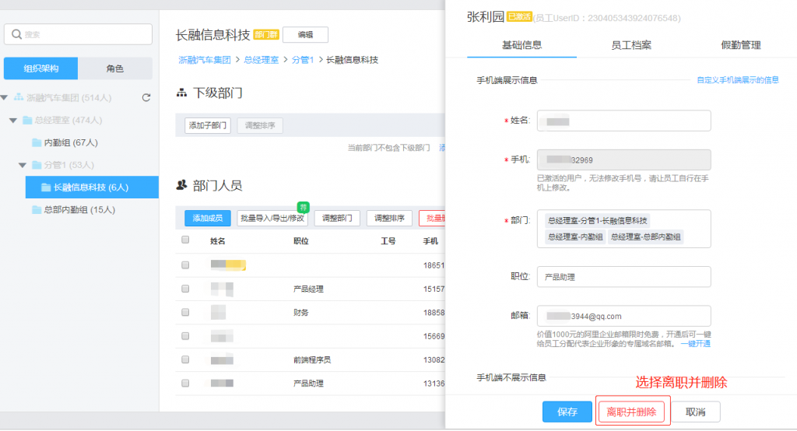Click the search magnifier icon

point(16,34)
